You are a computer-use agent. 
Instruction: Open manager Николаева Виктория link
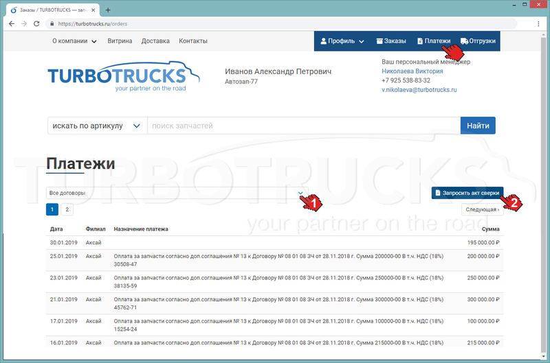[412, 71]
